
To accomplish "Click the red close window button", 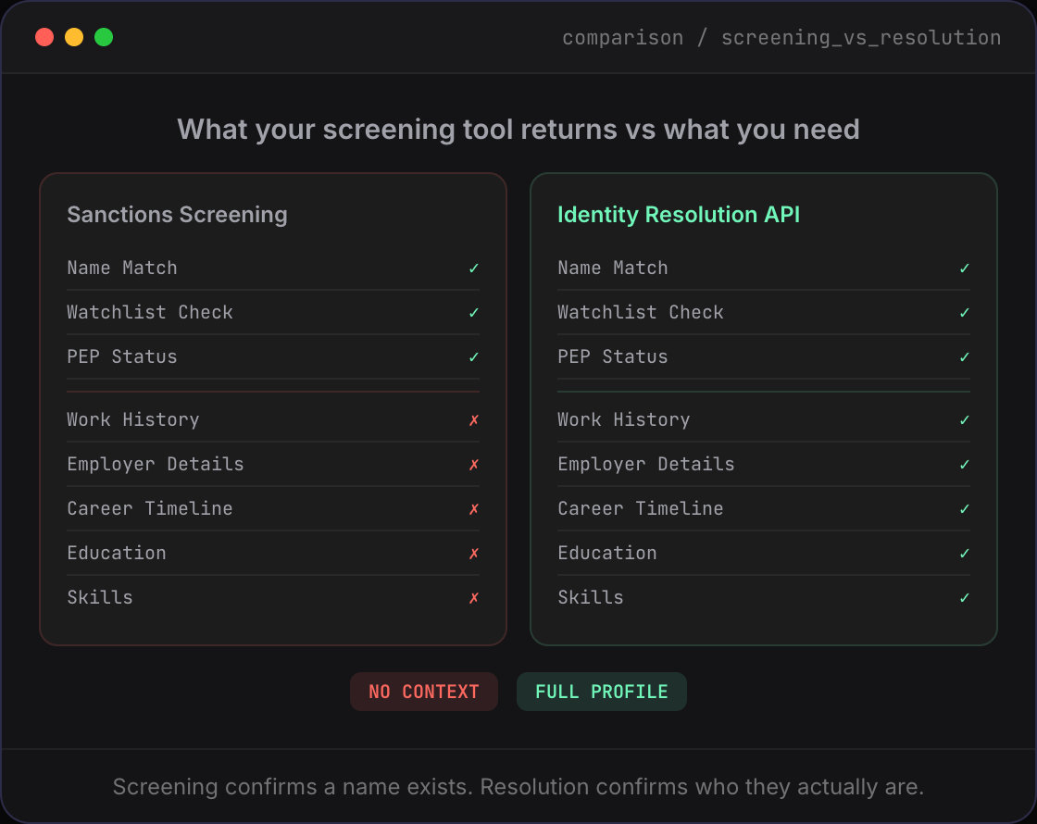I will 44,37.
